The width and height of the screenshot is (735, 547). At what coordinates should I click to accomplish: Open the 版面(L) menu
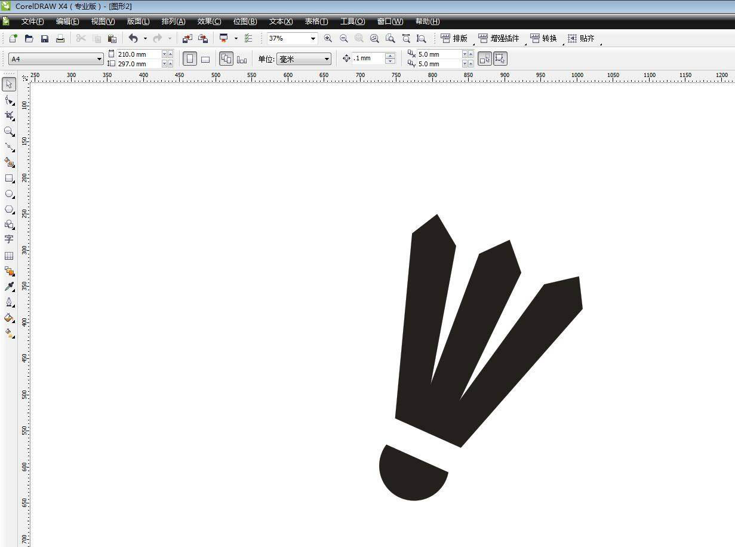138,21
